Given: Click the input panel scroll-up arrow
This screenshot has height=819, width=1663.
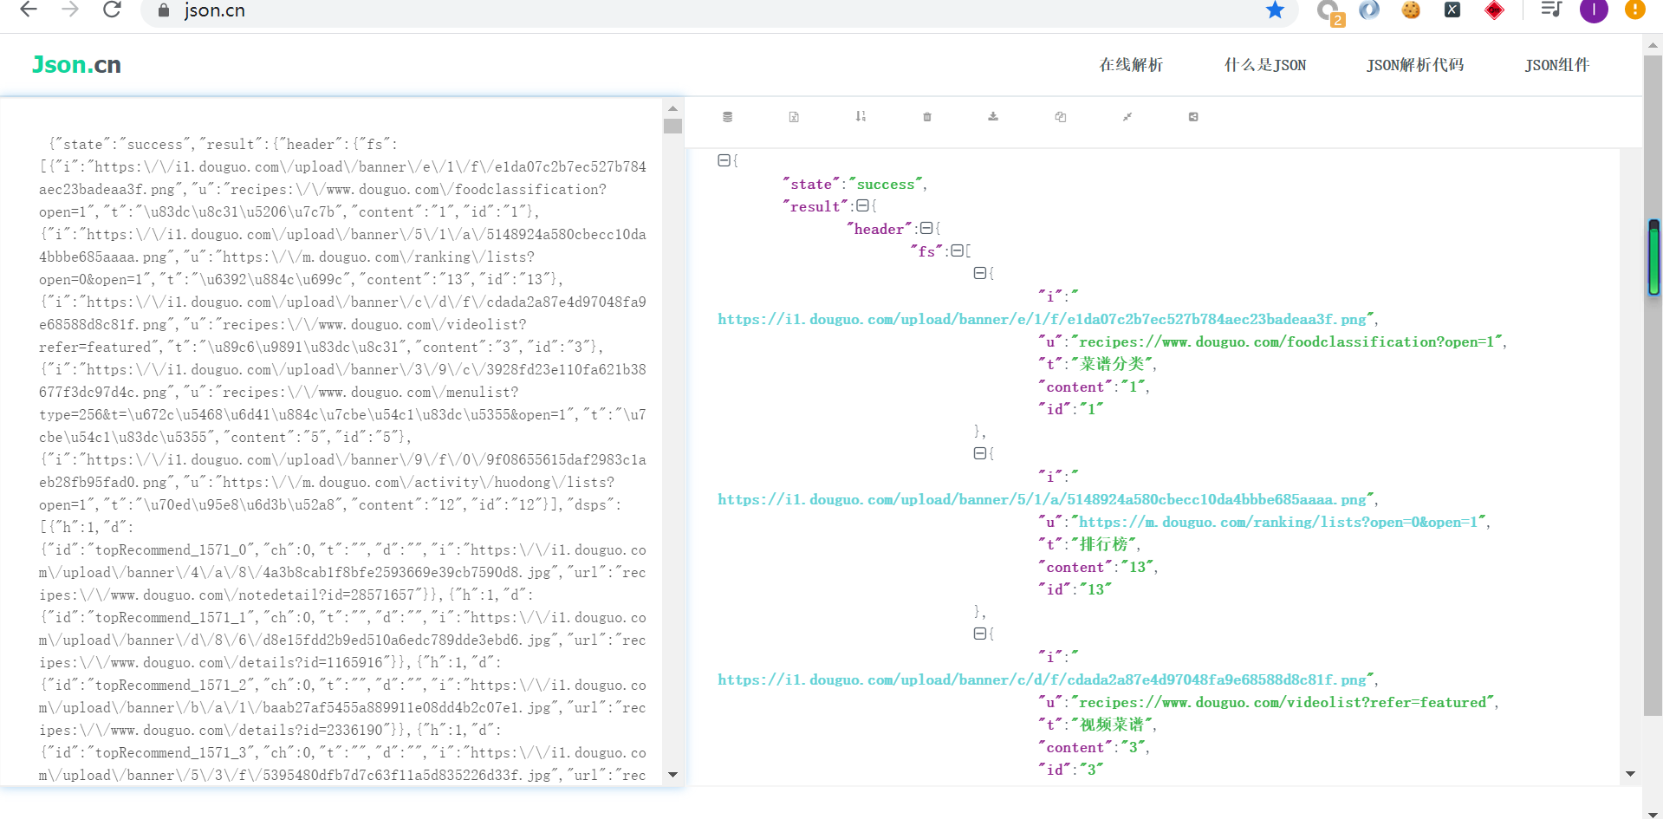Looking at the screenshot, I should tap(672, 108).
